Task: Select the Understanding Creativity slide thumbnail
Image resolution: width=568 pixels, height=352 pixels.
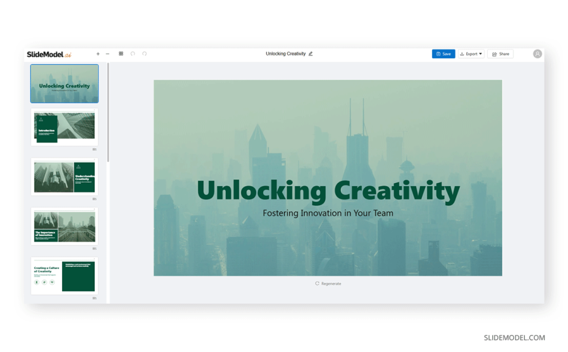Action: 65,177
